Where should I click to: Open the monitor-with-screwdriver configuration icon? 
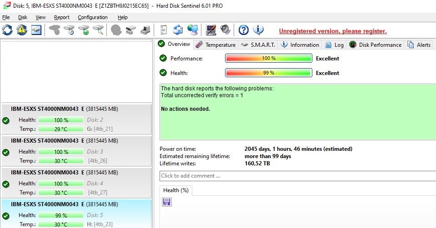coord(210,30)
